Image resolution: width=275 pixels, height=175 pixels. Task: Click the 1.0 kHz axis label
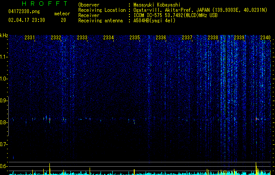3,79
